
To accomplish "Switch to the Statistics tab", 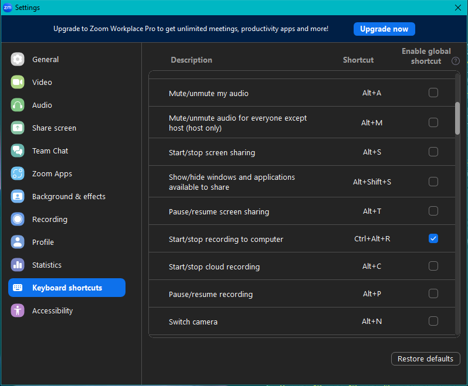I will [x=46, y=265].
